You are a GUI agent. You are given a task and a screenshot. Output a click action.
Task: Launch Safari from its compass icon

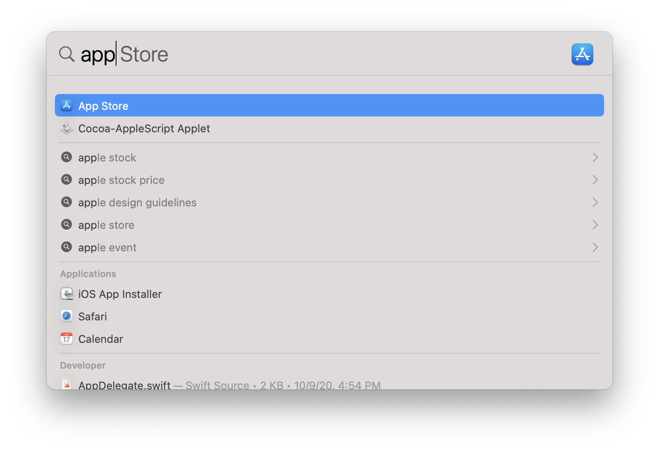67,316
